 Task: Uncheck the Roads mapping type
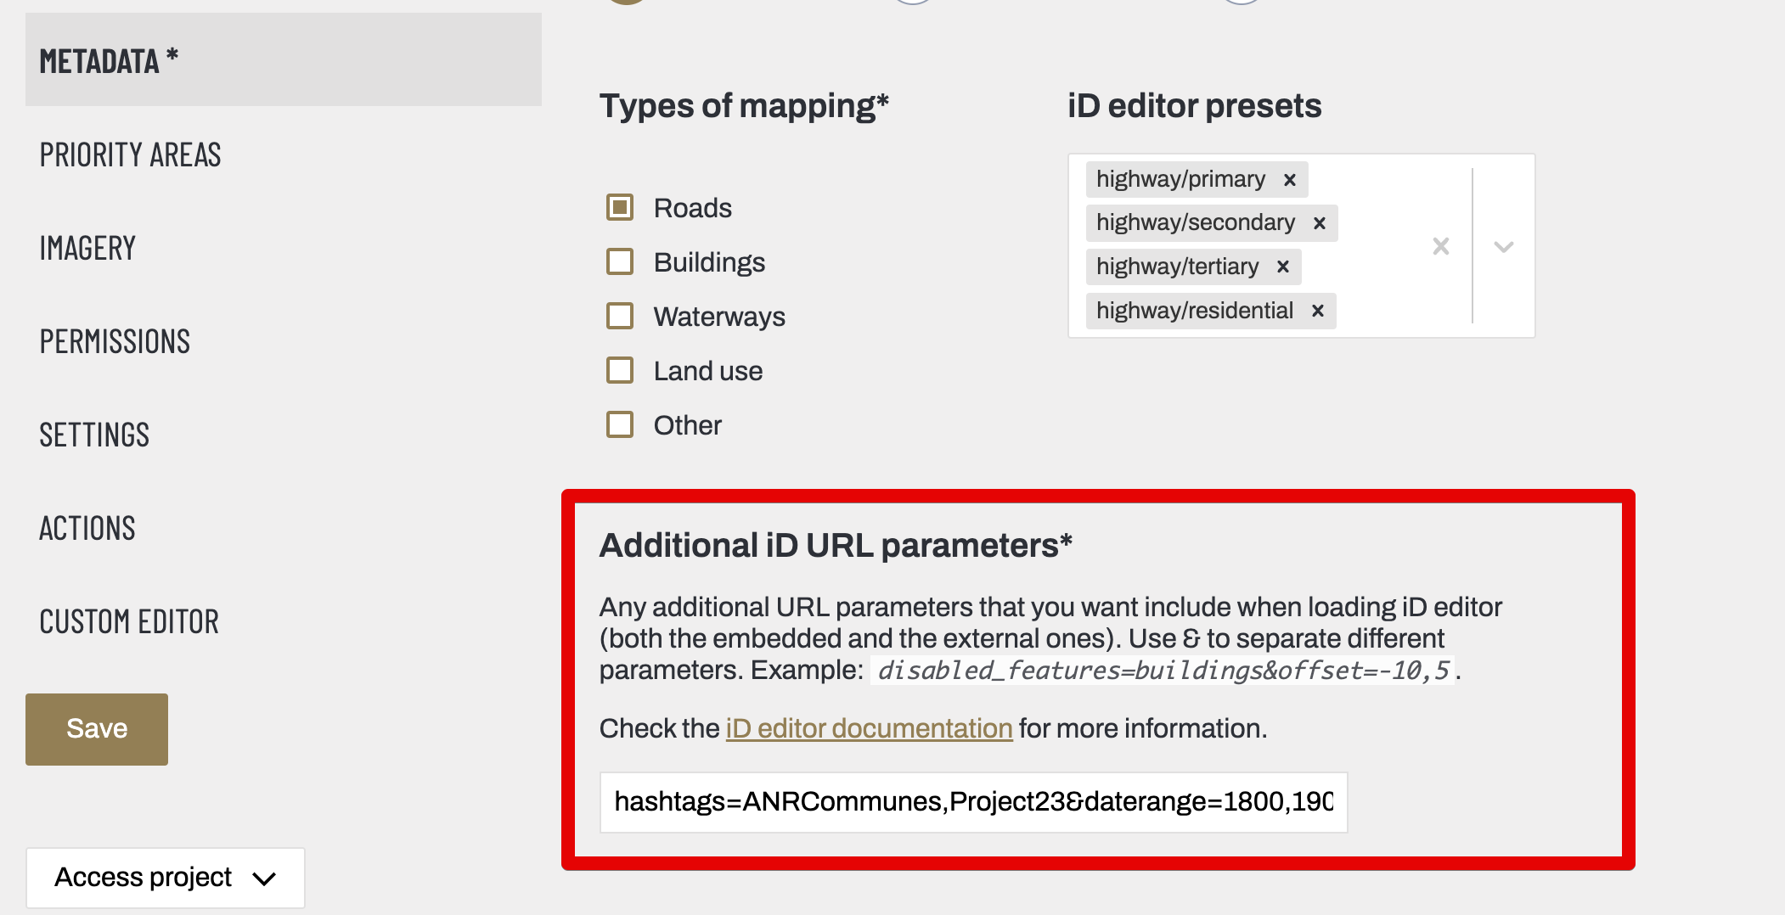tap(620, 206)
